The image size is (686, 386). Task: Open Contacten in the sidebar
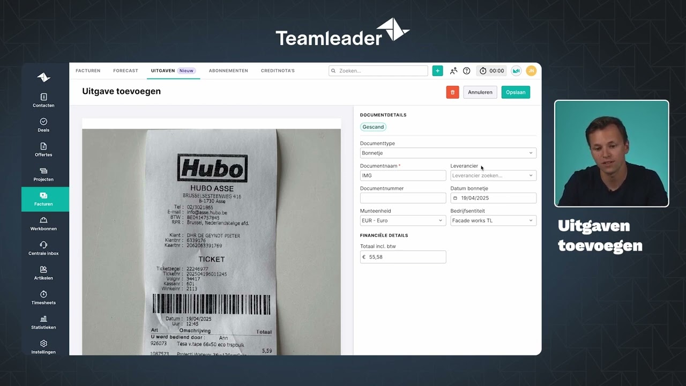point(44,100)
